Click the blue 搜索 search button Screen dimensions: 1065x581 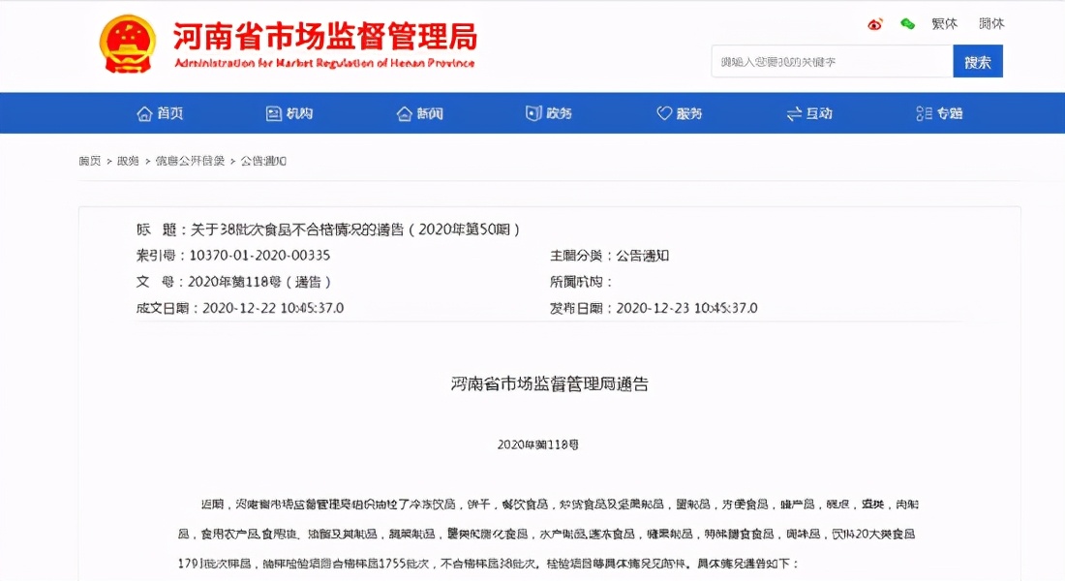978,60
